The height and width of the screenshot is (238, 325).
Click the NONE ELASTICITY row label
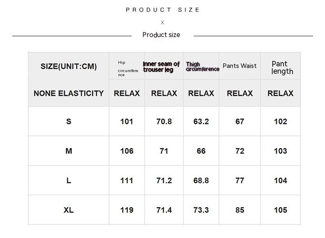69,93
